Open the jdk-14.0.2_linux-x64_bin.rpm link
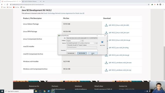 (119, 33)
